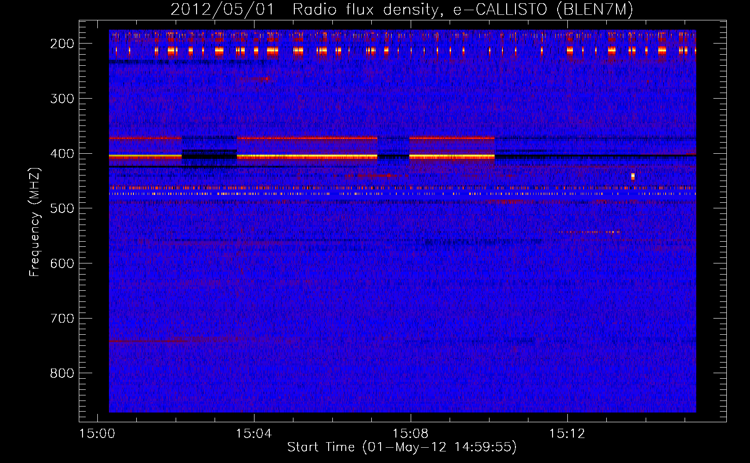
Task: Click the 400 frequency tick label
Action: click(x=62, y=154)
